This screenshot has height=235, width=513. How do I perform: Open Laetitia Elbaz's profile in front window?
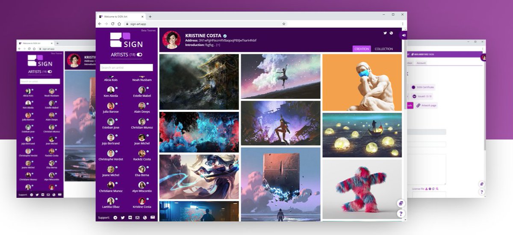click(111, 203)
